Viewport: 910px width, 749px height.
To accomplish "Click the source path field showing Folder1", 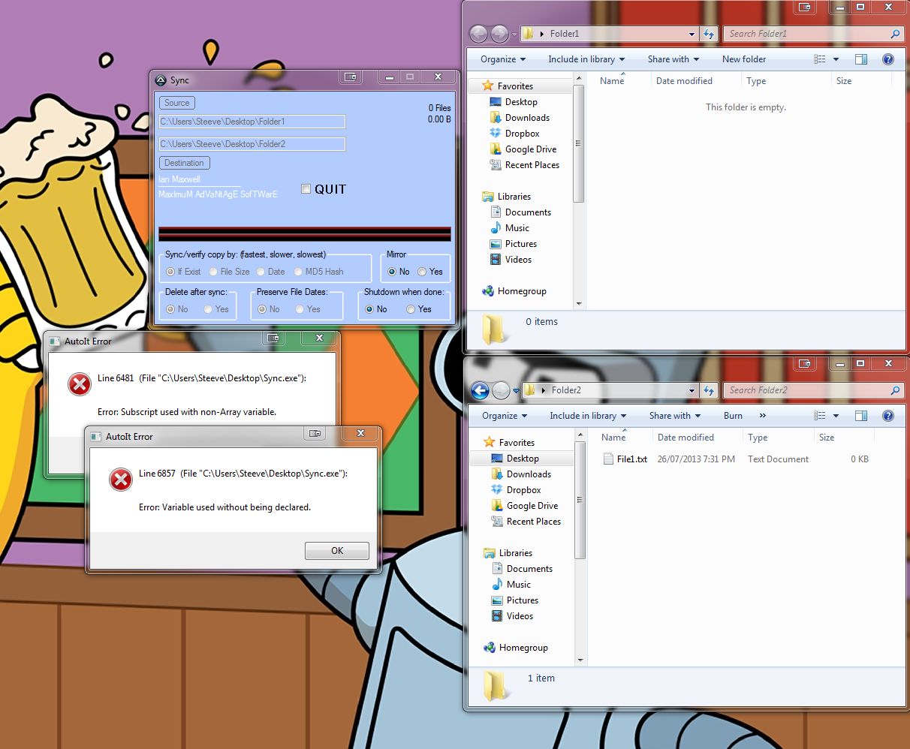I will 252,122.
